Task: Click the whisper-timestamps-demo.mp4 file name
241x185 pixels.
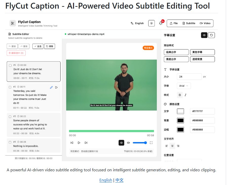Action: [86, 34]
